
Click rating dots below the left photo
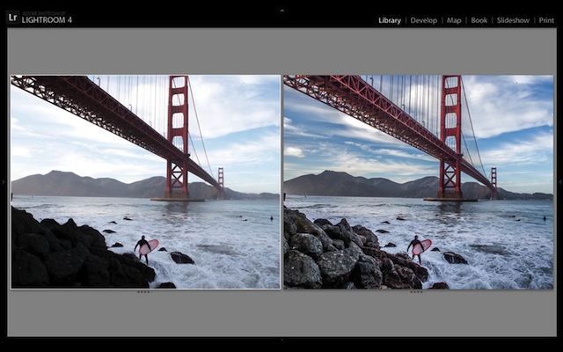click(143, 292)
